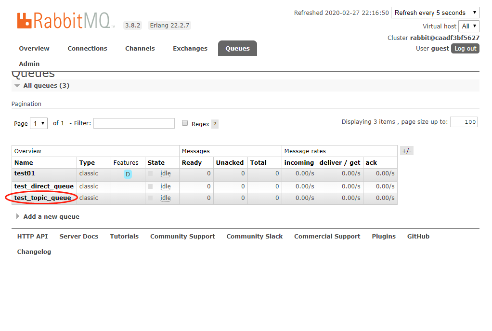Open the Community Support link
Screen dimensions: 492x331
click(x=182, y=237)
